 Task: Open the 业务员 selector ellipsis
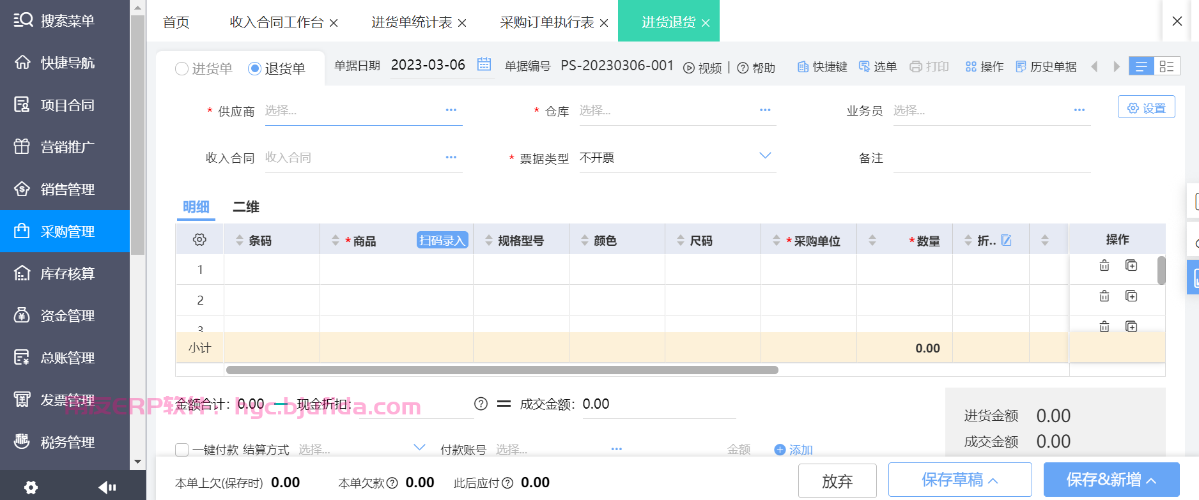pos(1079,110)
